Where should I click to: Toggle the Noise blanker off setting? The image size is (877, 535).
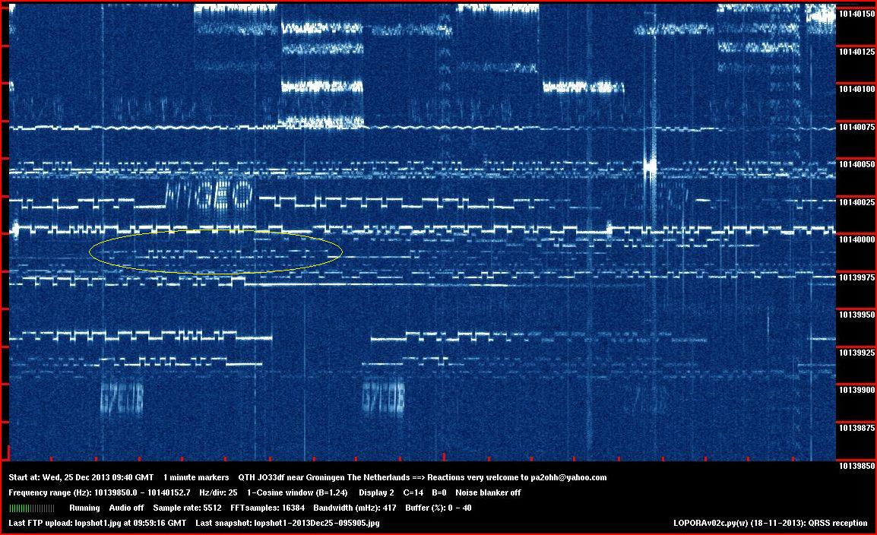click(488, 492)
